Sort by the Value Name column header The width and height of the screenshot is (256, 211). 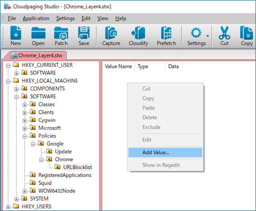pos(118,67)
